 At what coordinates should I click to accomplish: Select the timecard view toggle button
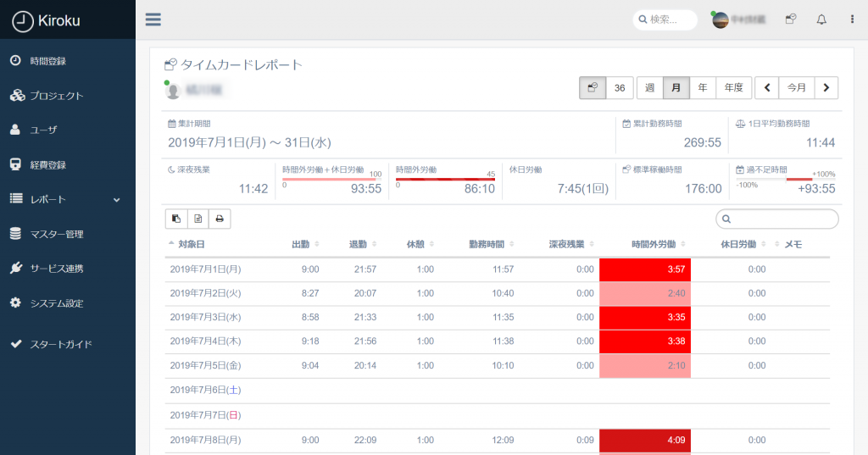593,87
